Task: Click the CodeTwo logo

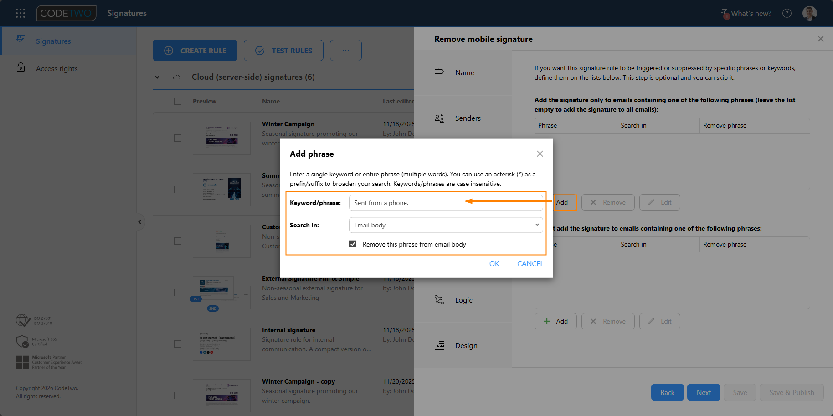Action: (67, 13)
